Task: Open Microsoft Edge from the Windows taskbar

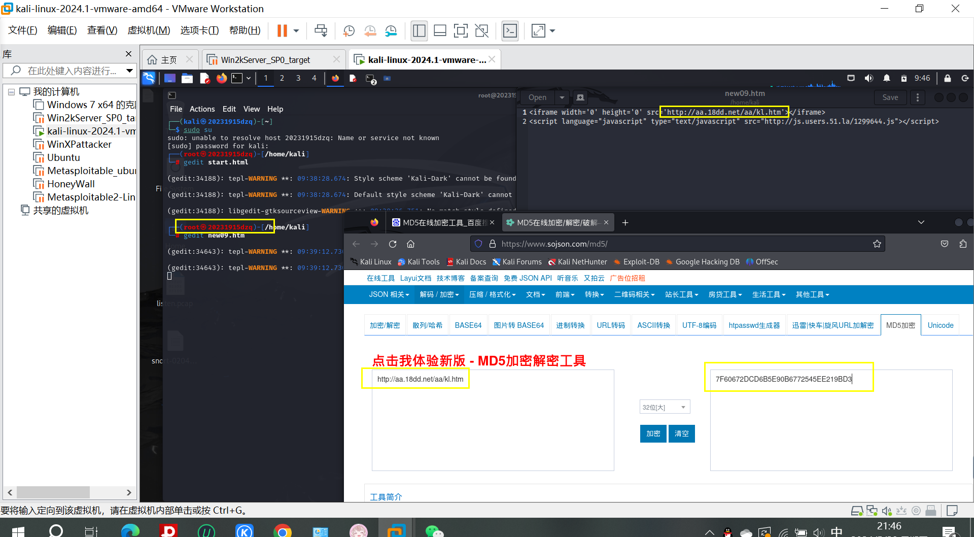Action: pyautogui.click(x=130, y=531)
